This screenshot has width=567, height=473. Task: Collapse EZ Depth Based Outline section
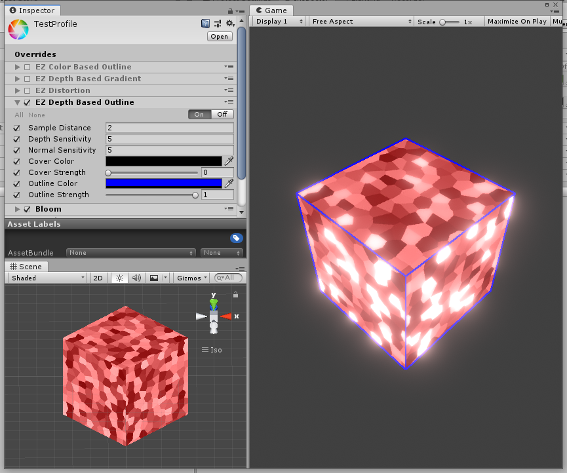tap(17, 103)
